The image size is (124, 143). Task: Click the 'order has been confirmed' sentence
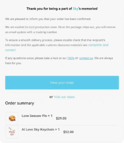tap(48, 19)
